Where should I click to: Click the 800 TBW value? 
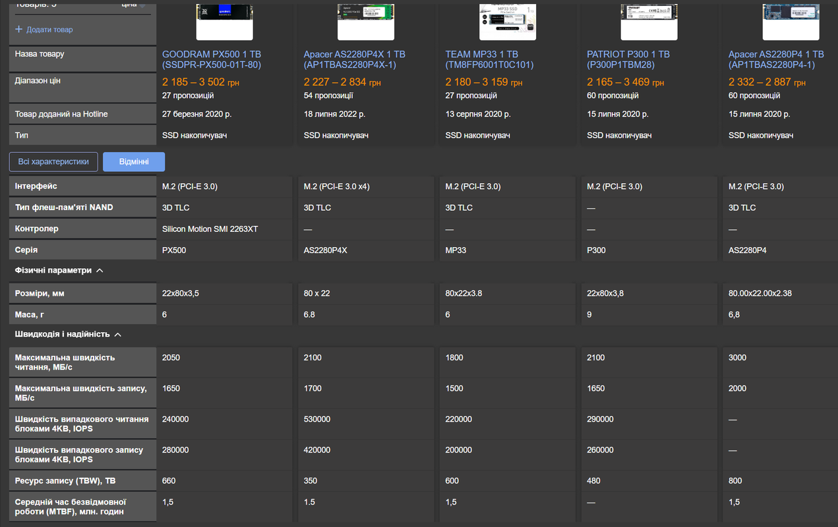point(735,481)
